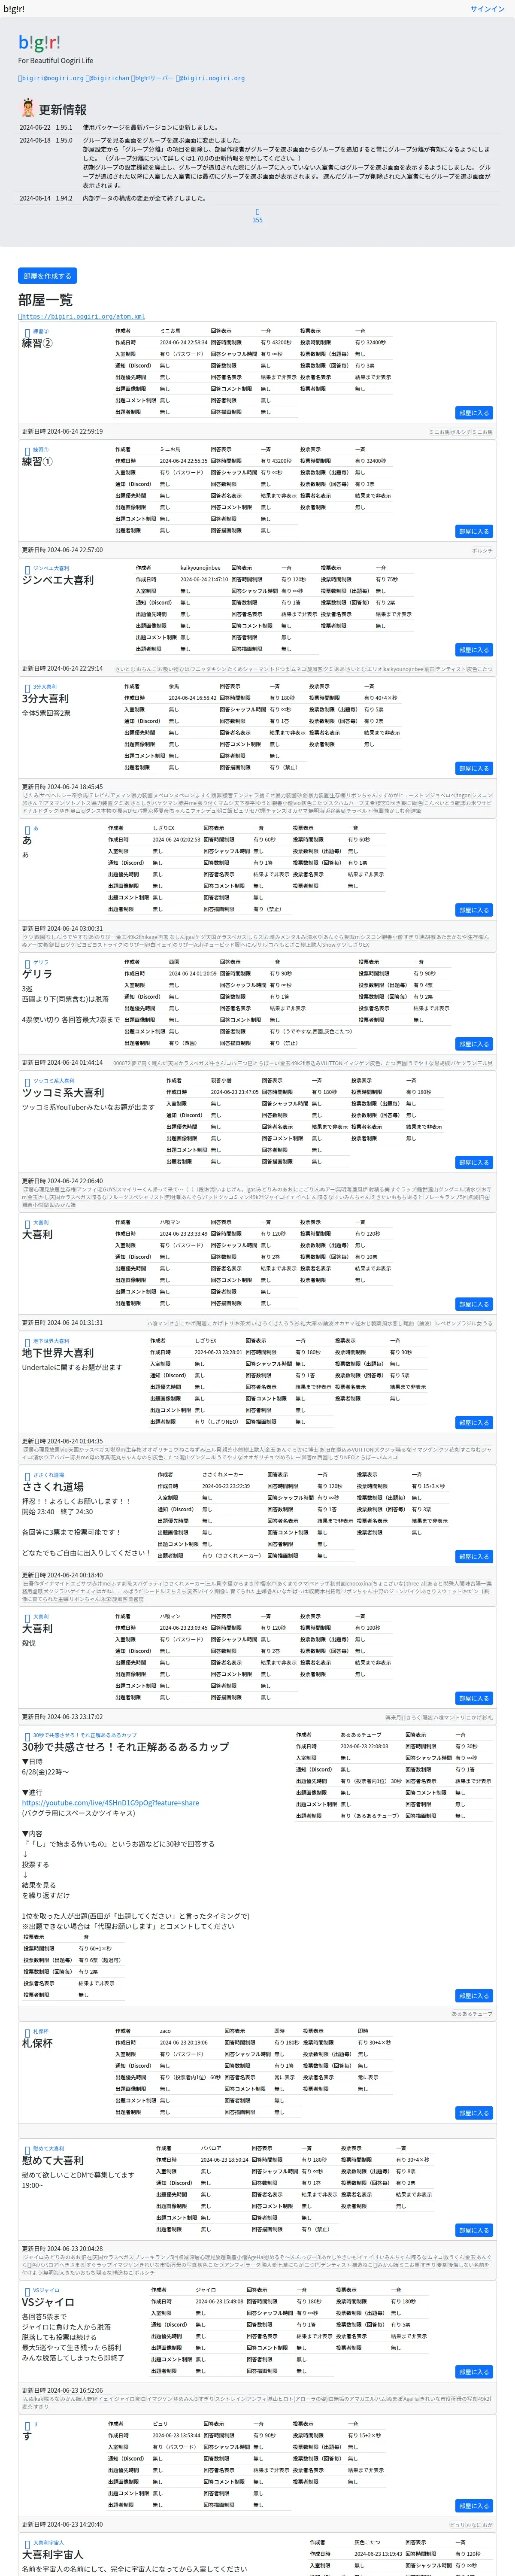Enter ジンベエ大喜利 with 部屋に入る
The image size is (515, 2576).
[x=474, y=649]
